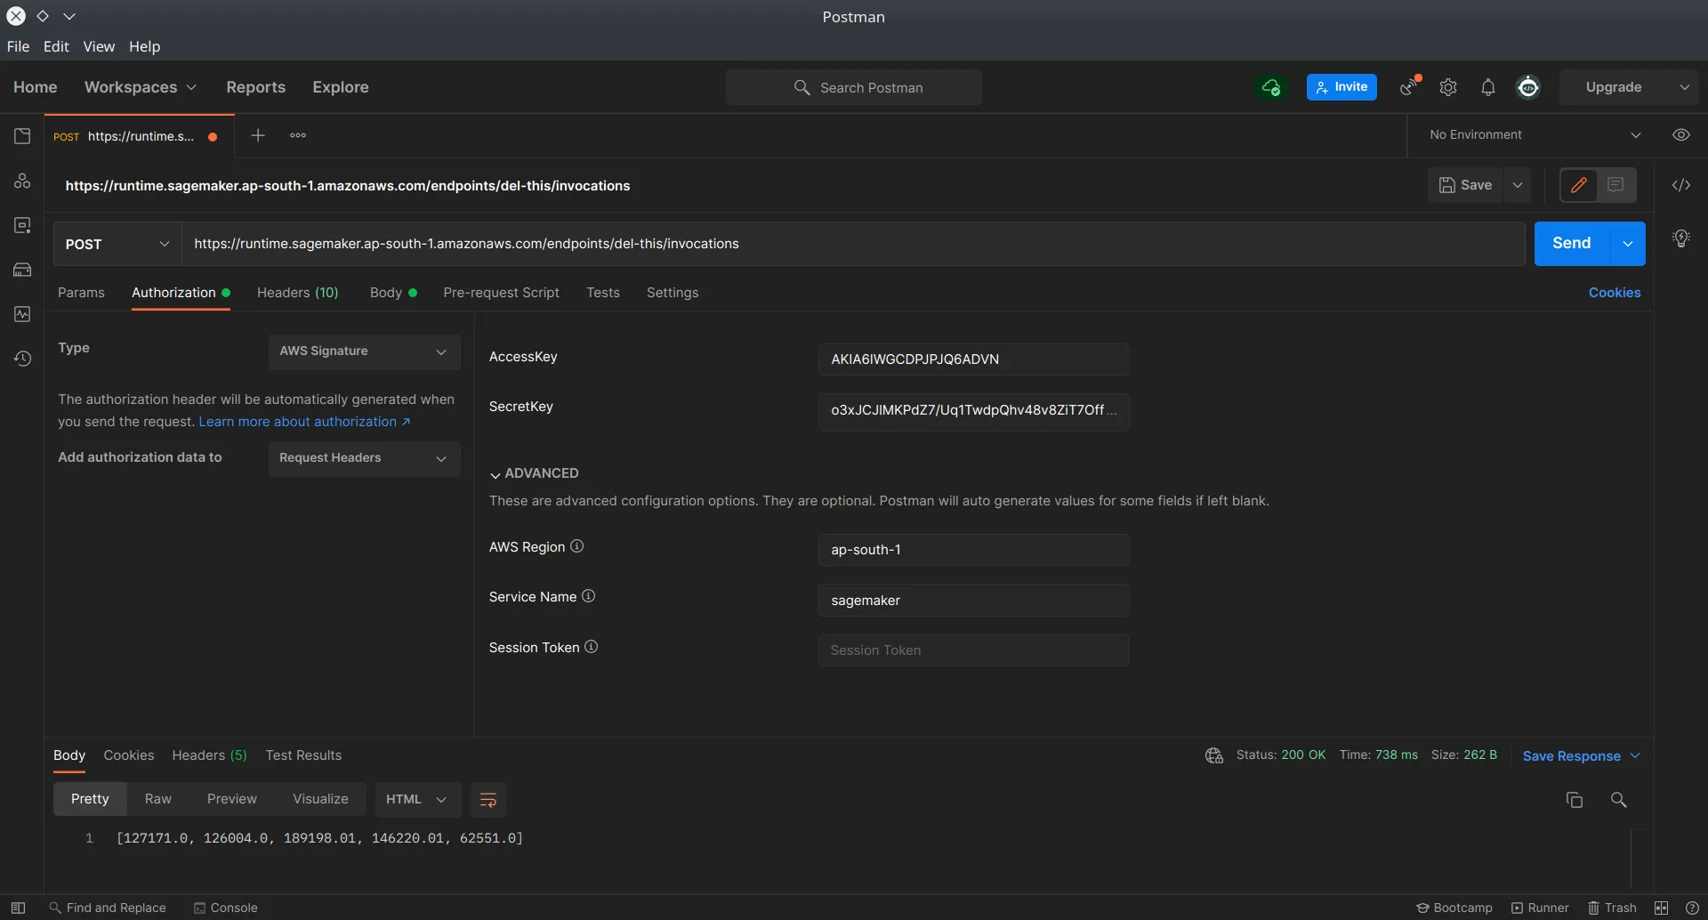Collapse the ADVANCED section
The width and height of the screenshot is (1708, 920).
(x=534, y=473)
